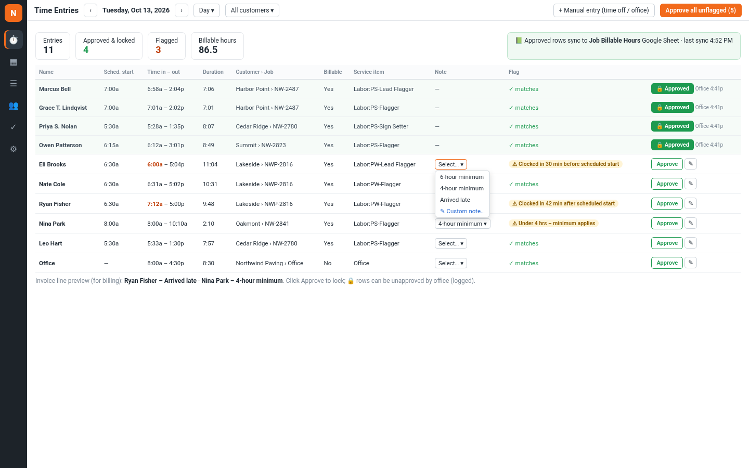This screenshot has height=468, width=749.
Task: Click the edit pencil on Nina Park's row
Action: pyautogui.click(x=691, y=223)
